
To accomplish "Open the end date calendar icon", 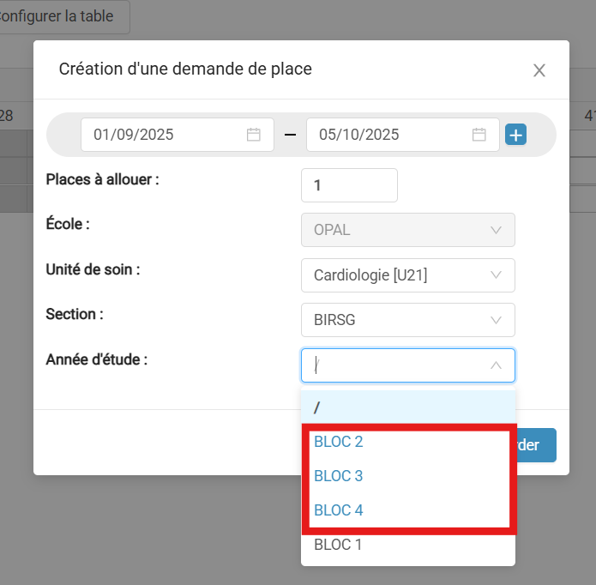I will tap(479, 135).
